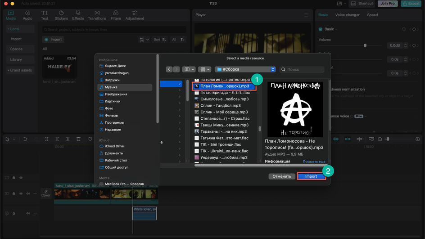Open the media grid view dropdown
Viewport: 425px width, 239px height.
tap(144, 40)
